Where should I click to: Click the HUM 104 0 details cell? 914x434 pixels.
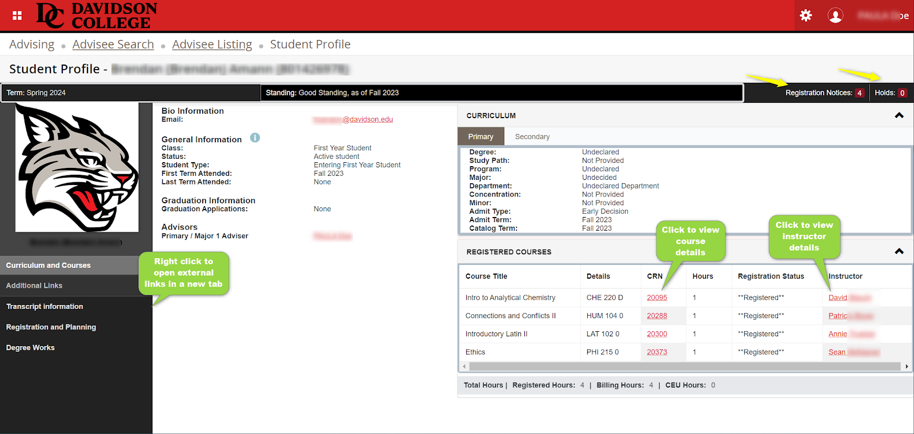604,316
